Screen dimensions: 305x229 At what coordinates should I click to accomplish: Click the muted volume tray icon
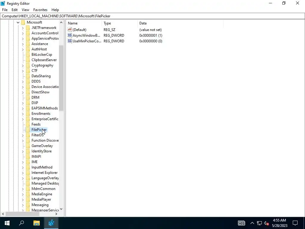pos(266,223)
